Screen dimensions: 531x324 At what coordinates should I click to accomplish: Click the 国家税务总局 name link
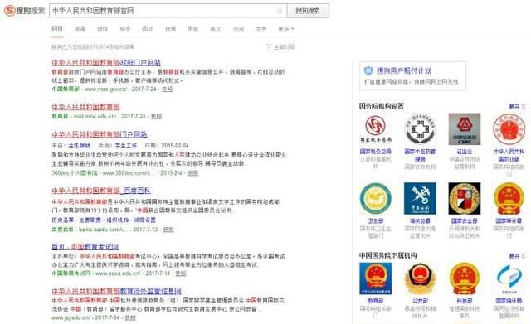pyautogui.click(x=376, y=152)
